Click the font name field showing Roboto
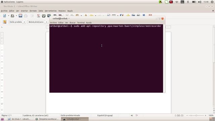Image resolution: width=215 pixels, height=121 pixels. click(36, 22)
